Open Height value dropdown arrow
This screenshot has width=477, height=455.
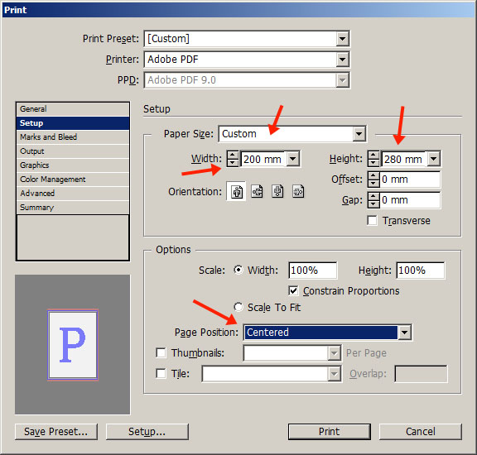point(433,159)
